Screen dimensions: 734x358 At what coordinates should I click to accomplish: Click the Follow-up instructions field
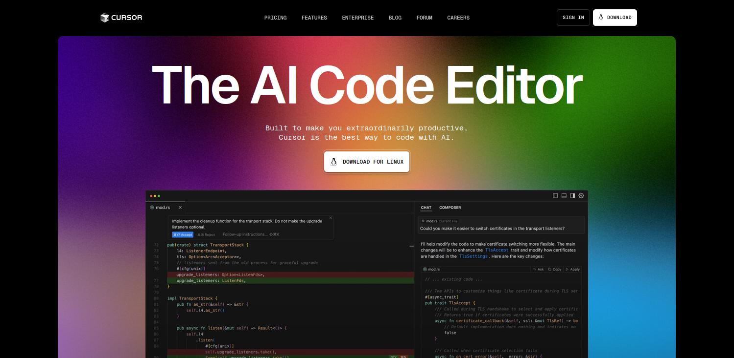click(x=251, y=234)
